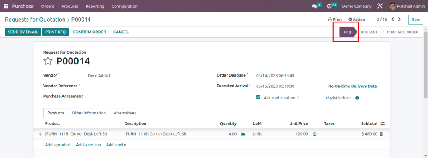428x158 pixels.
Task: Click the Demo Company switcher
Action: (357, 6)
